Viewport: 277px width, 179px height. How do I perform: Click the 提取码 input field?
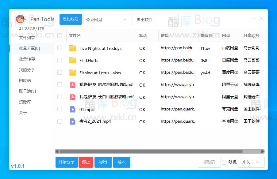(209, 162)
